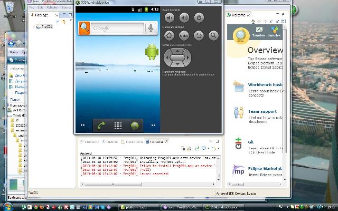Viewport: 338px width, 211px height.
Task: Expand the Proj001 project tree node
Action: click(x=34, y=27)
